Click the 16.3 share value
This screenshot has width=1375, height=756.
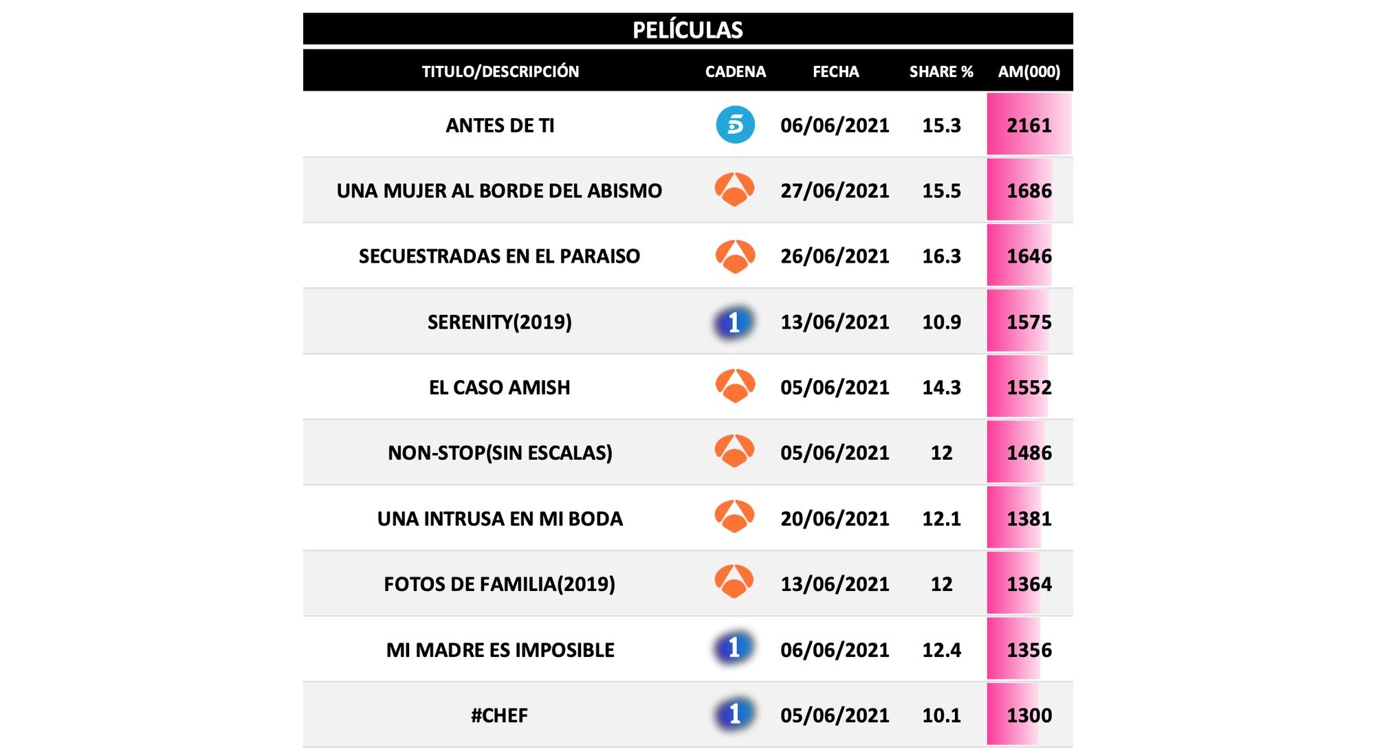(x=941, y=256)
